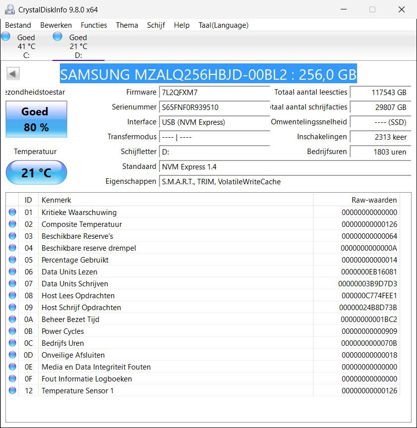The width and height of the screenshot is (417, 428).
Task: Click status icon for Beheer Bezet Tijd row
Action: pyautogui.click(x=12, y=319)
